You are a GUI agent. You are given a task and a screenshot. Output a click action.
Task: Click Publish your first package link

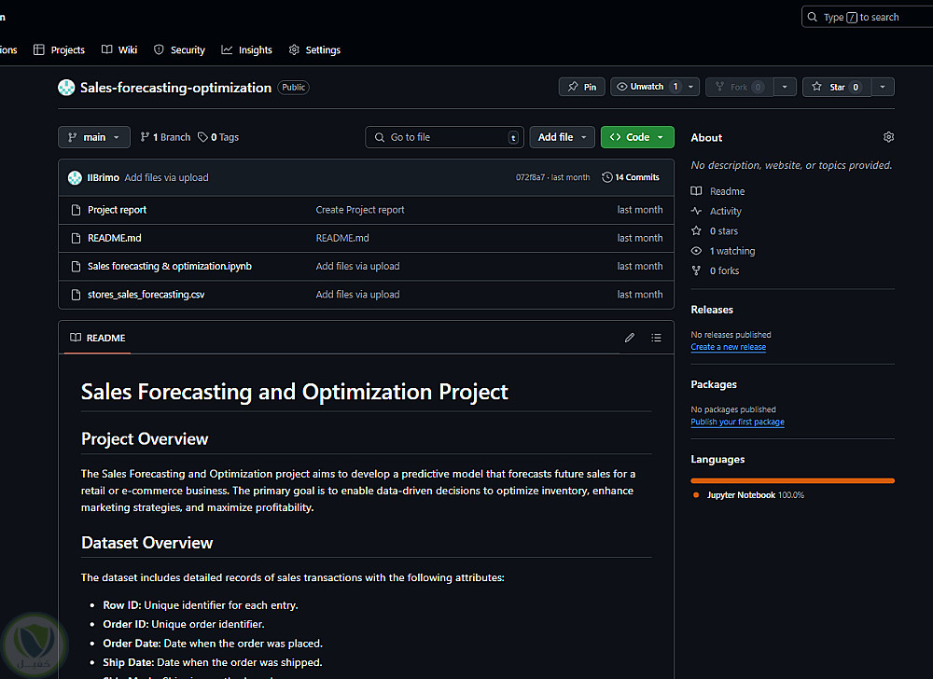click(x=737, y=422)
